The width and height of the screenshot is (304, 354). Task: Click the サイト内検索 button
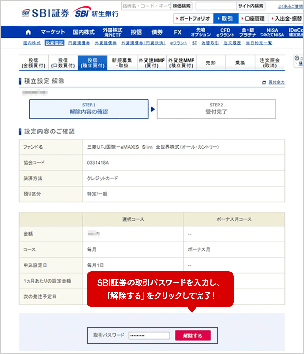click(251, 6)
